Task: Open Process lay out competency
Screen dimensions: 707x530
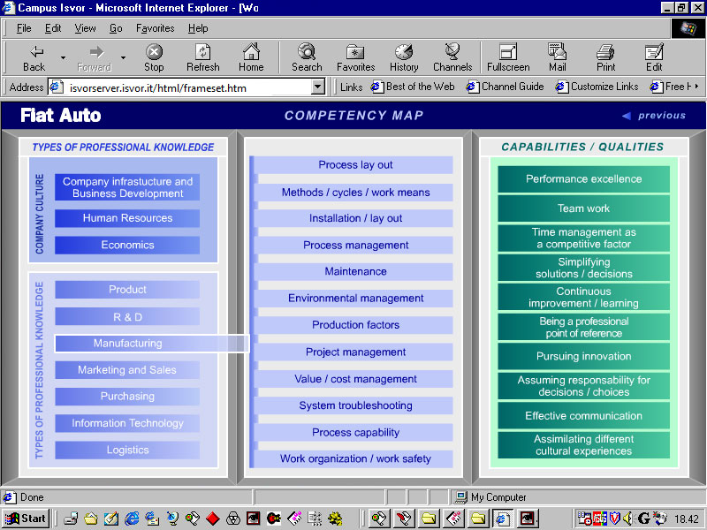Action: (x=355, y=165)
